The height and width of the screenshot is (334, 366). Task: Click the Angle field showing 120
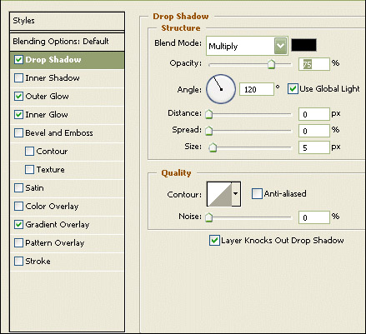click(257, 89)
